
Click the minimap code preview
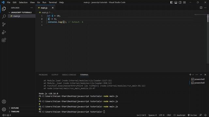[x=200, y=15]
